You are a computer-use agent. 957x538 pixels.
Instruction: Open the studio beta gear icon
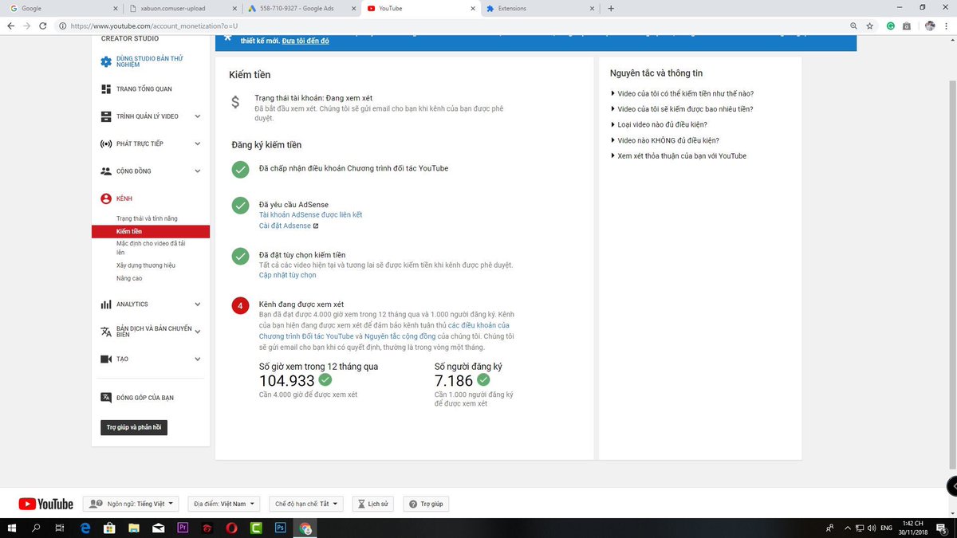click(106, 61)
